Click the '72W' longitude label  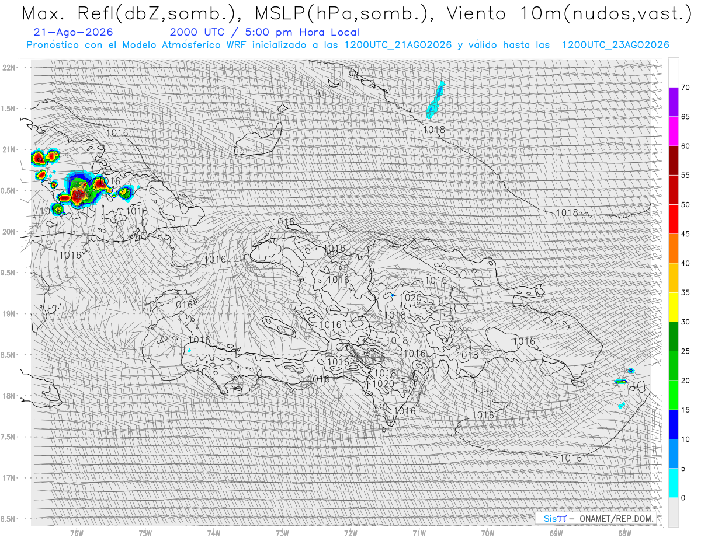[350, 533]
